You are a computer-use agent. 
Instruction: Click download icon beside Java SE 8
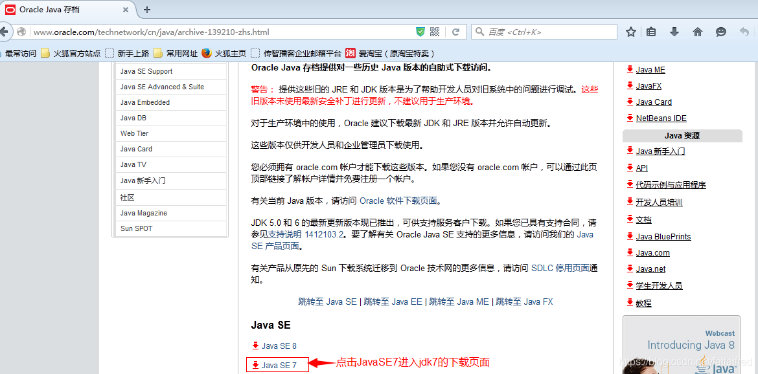point(256,346)
